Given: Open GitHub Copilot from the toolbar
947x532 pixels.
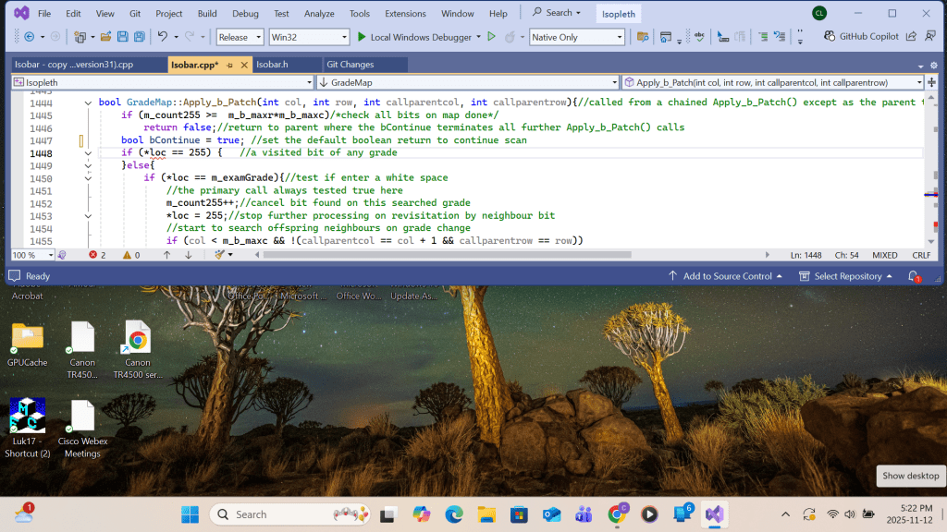Looking at the screenshot, I should [862, 37].
